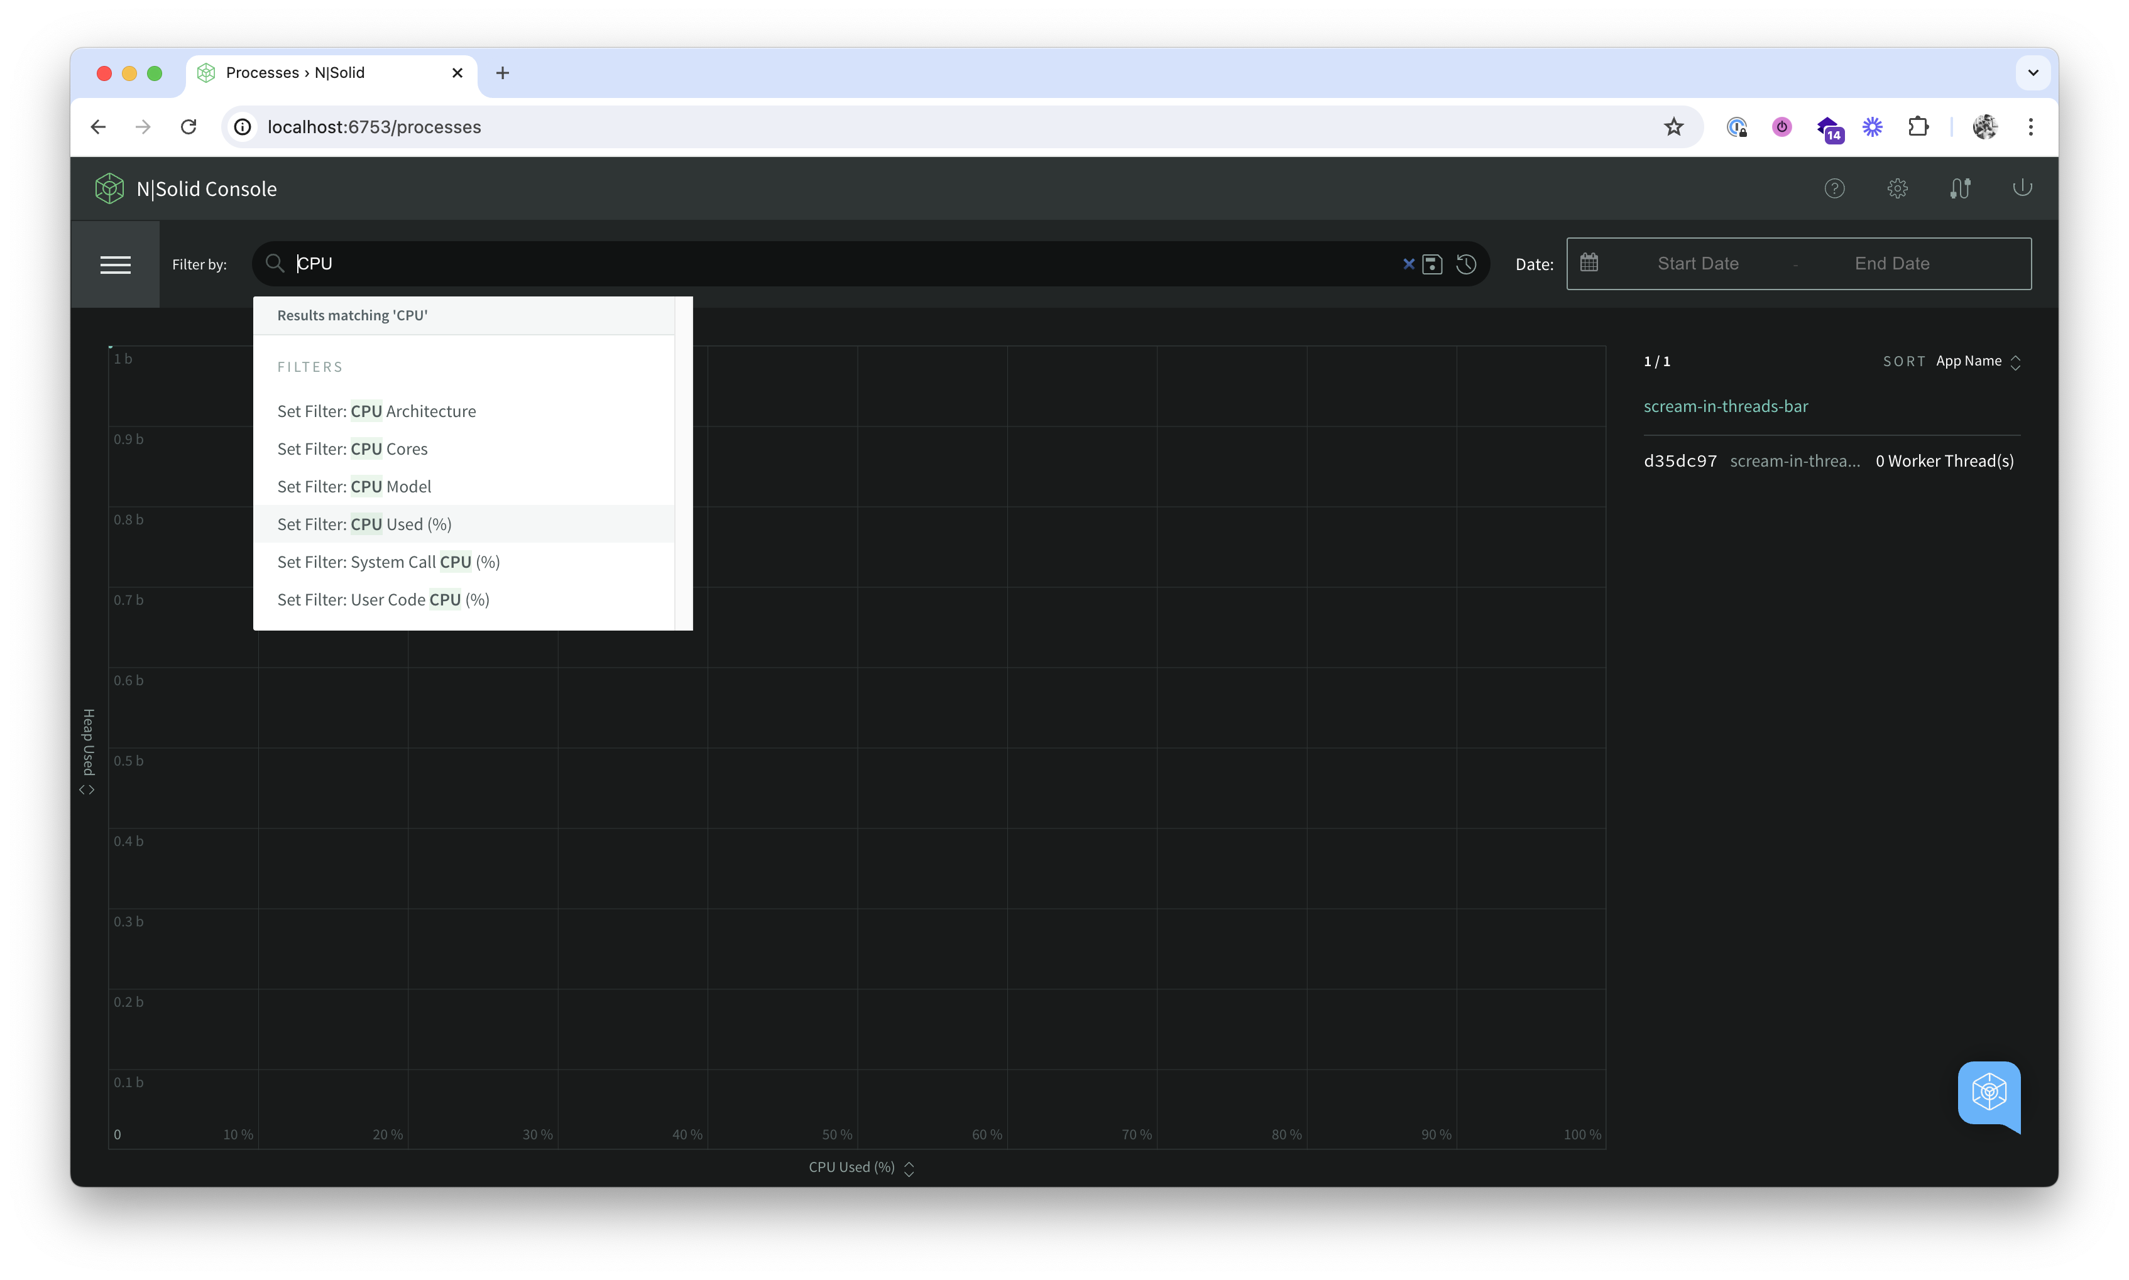Open the settings gear icon
Viewport: 2129px width, 1280px height.
[x=1897, y=189]
